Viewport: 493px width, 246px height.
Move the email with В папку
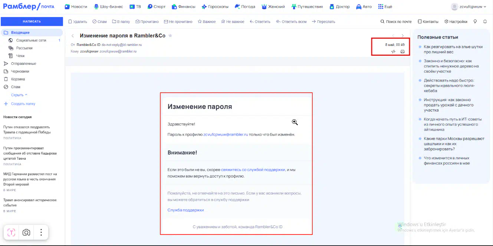(x=121, y=21)
